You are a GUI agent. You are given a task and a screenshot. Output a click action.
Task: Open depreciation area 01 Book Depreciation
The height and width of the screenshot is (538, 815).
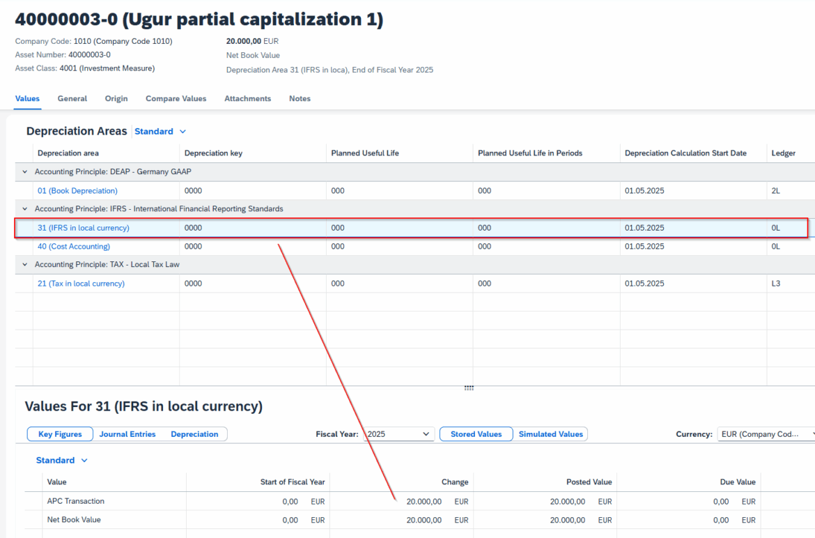click(77, 190)
